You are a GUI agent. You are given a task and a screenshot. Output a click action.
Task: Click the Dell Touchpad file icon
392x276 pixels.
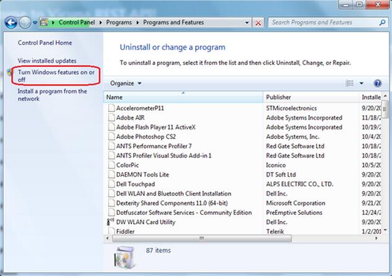(x=111, y=184)
